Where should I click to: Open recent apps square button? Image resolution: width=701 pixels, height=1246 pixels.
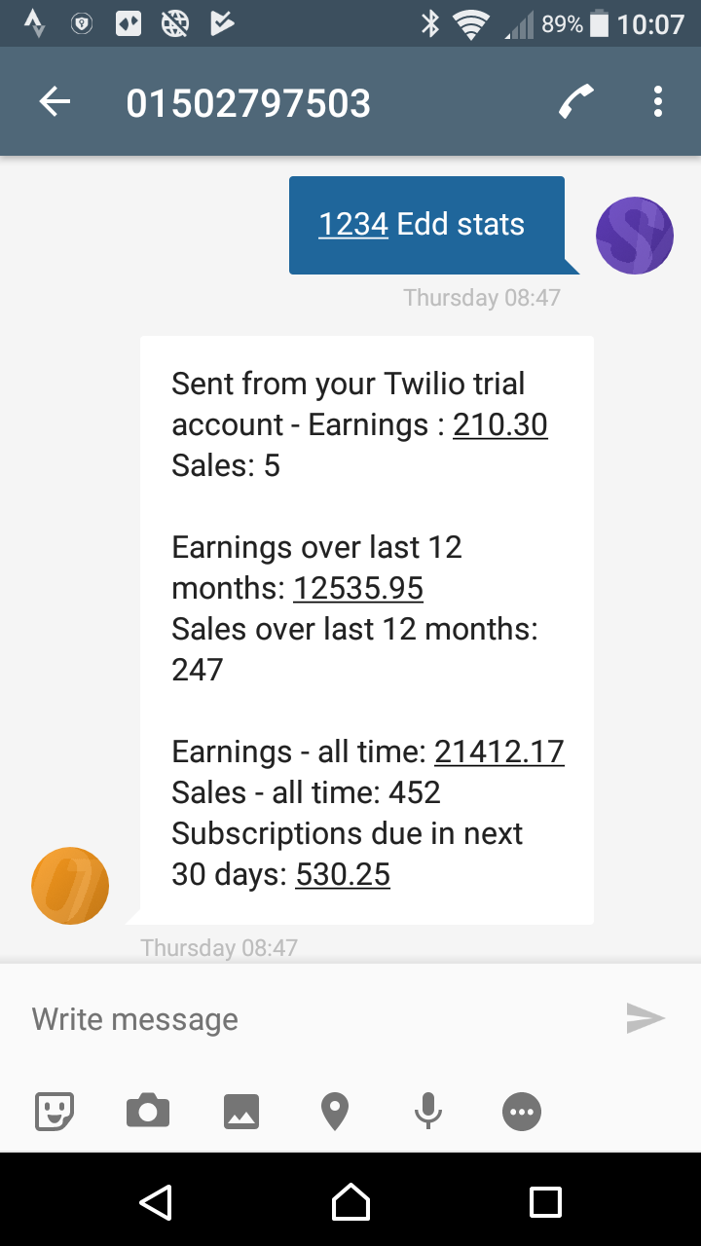point(545,1201)
